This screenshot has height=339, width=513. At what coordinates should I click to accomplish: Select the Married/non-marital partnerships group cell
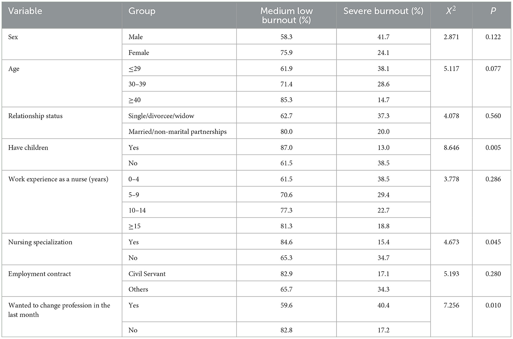pos(178,132)
